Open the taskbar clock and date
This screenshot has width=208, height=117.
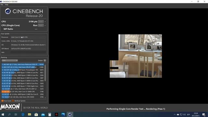click(196, 114)
